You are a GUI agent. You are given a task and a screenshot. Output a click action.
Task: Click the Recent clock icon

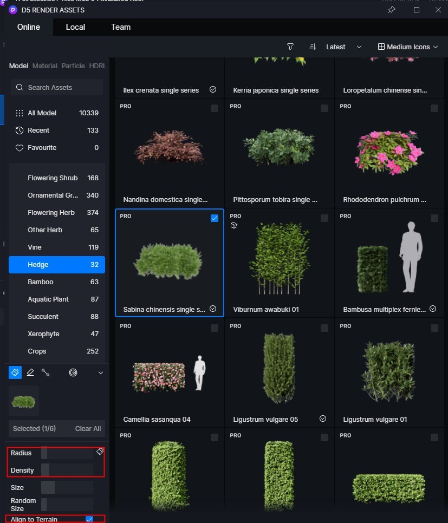tap(20, 130)
